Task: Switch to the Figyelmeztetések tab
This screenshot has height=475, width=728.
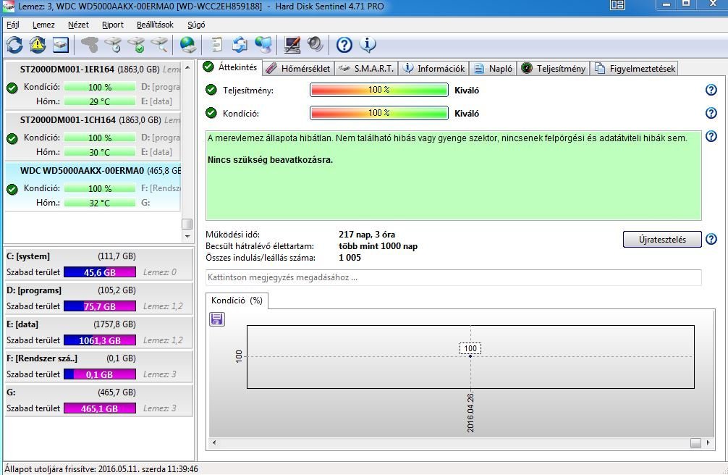Action: click(635, 68)
